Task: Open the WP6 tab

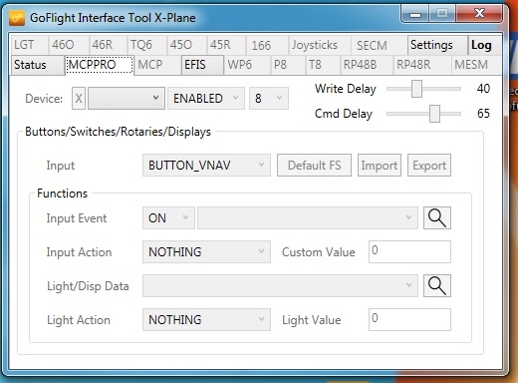Action: tap(247, 65)
